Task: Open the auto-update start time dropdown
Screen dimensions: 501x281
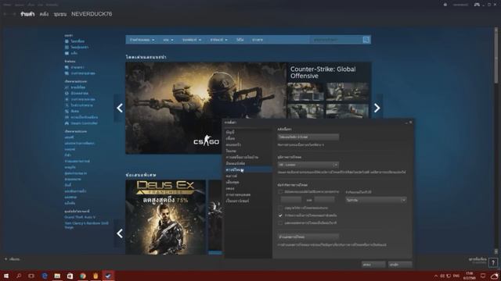Action: coord(290,200)
